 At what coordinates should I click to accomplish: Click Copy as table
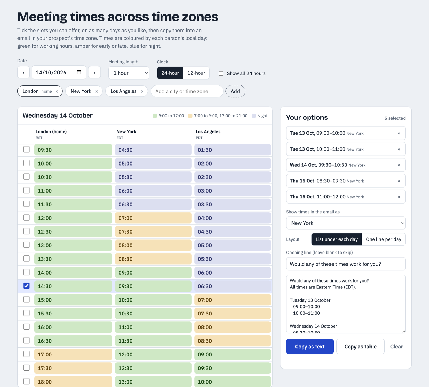click(x=360, y=347)
